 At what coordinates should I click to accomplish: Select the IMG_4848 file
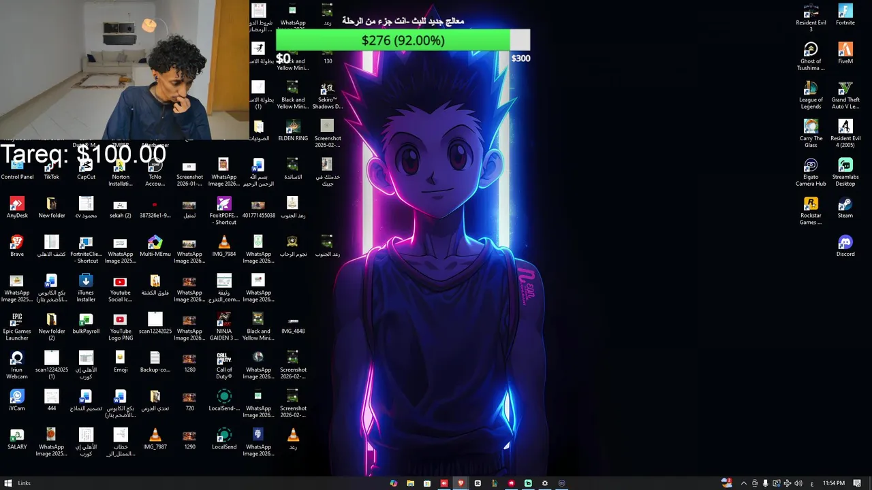293,324
